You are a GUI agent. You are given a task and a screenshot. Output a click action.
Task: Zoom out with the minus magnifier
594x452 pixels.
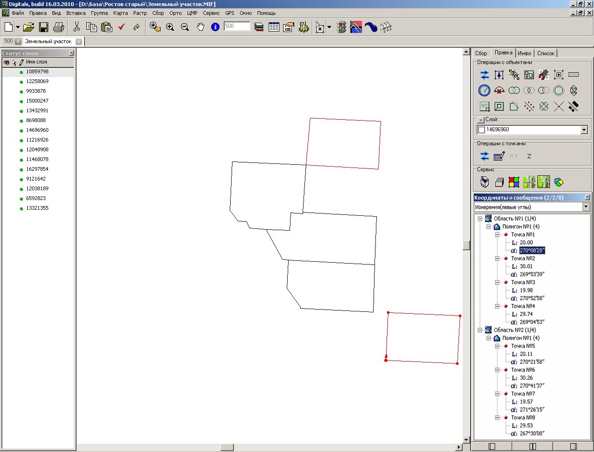tap(185, 27)
